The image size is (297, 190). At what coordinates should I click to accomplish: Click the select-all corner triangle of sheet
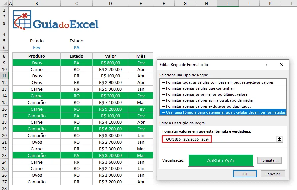(6, 3)
